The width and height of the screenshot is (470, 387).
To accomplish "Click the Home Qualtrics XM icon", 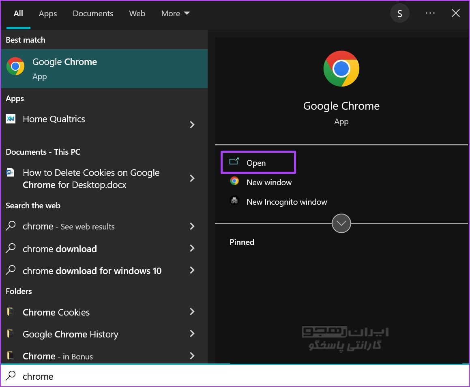I will tap(11, 119).
